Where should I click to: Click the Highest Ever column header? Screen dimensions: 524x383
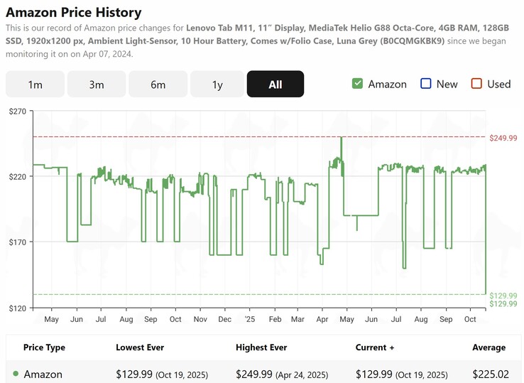261,347
